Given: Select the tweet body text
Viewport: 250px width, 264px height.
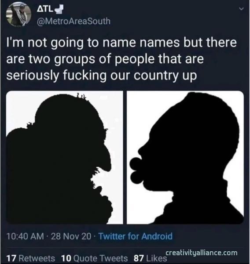Looking at the screenshot, I should pyautogui.click(x=121, y=59).
